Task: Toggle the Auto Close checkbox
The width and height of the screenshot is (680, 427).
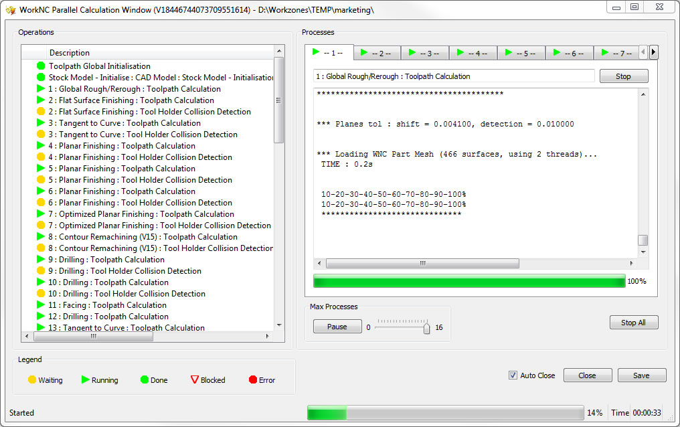Action: coord(513,375)
